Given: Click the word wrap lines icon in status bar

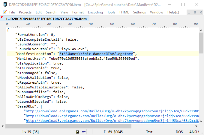Looking at the screenshot, I should point(84,132).
